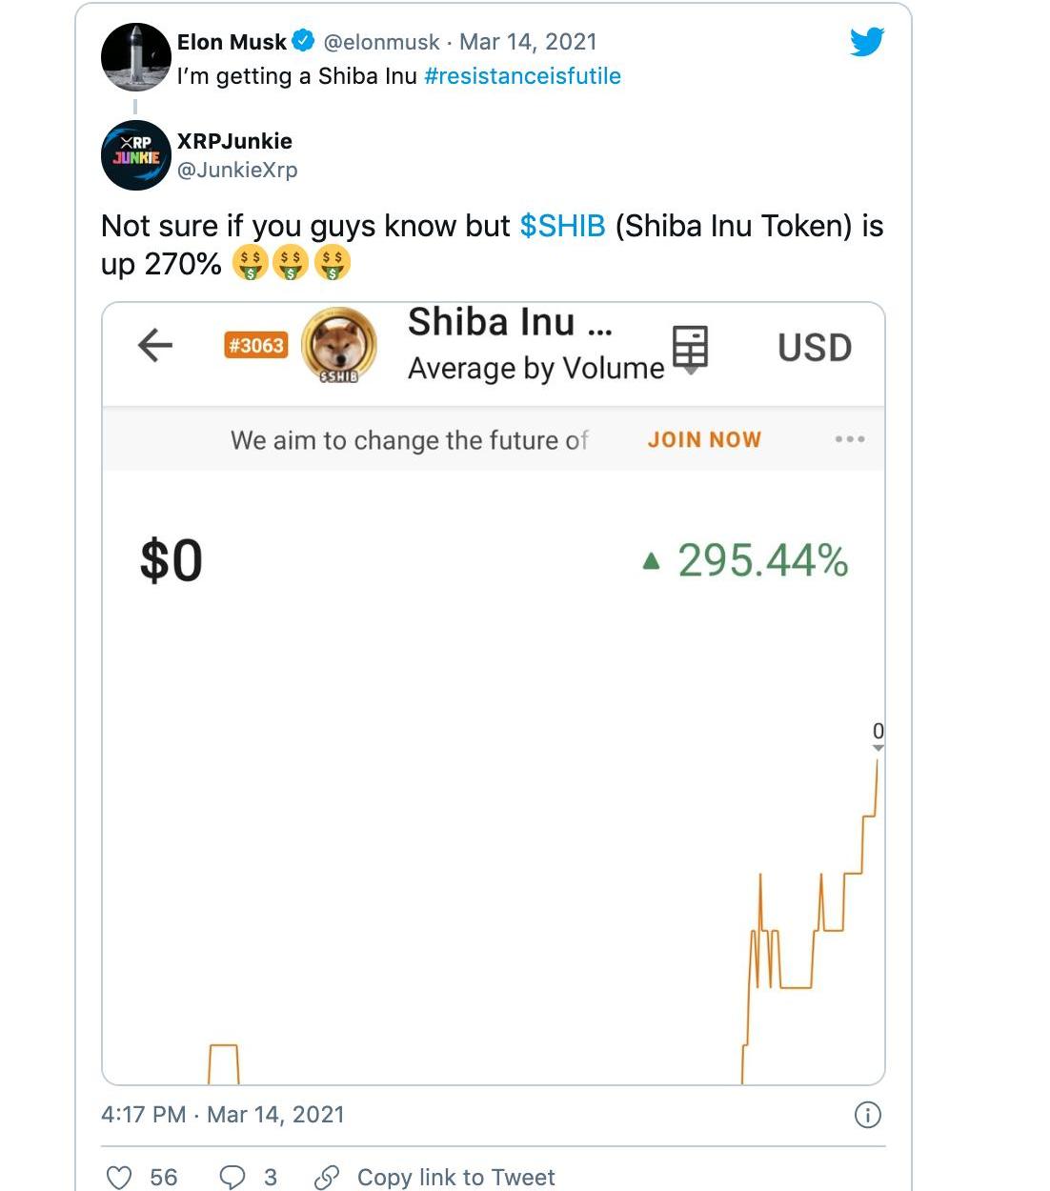The image size is (1050, 1191).
Task: Click the calculator icon beside Average by Volume
Action: pyautogui.click(x=690, y=347)
